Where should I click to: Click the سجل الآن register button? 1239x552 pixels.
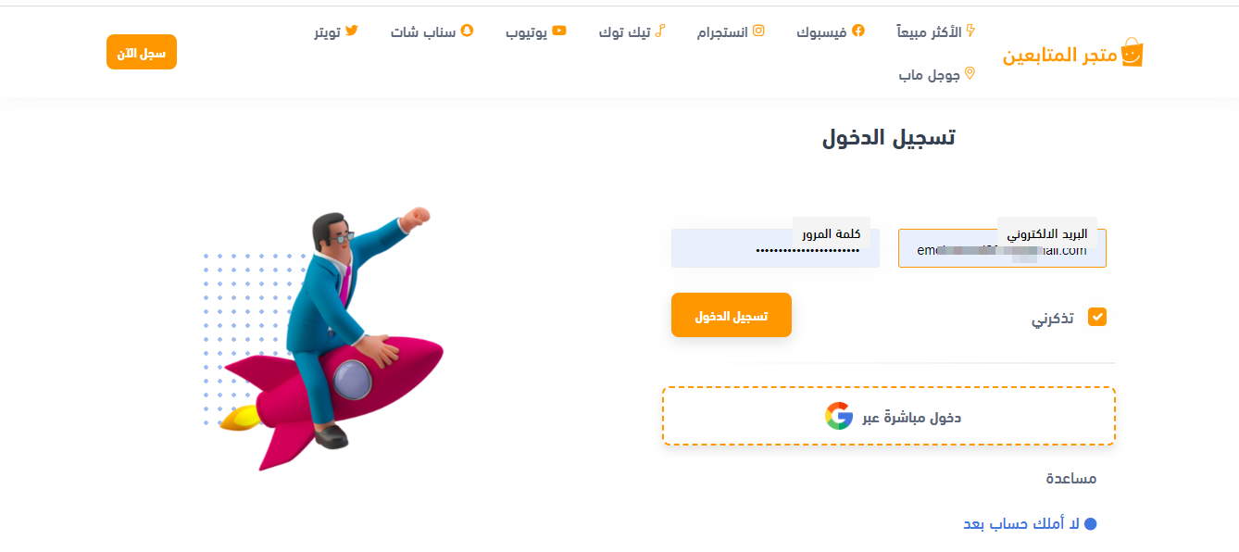[142, 52]
